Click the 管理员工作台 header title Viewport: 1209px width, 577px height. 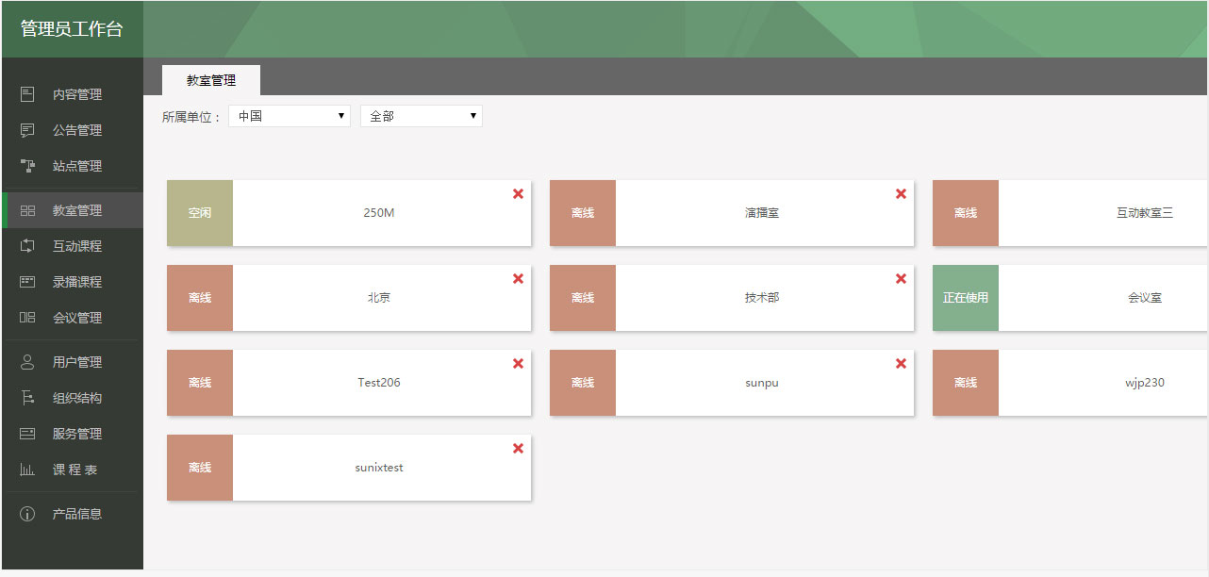coord(72,29)
